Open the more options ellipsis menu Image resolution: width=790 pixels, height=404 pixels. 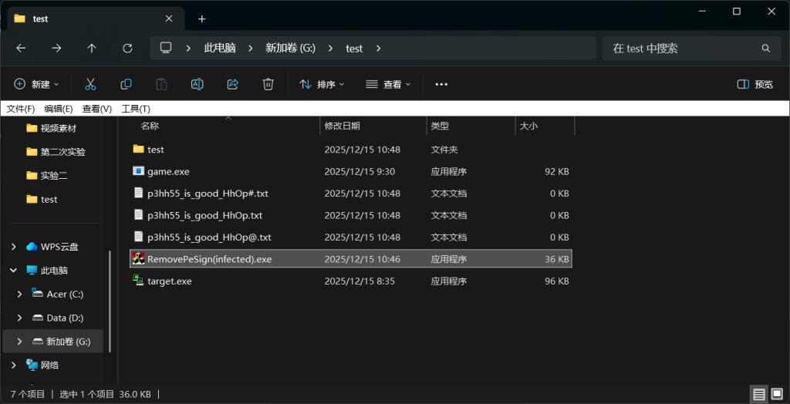(x=441, y=84)
